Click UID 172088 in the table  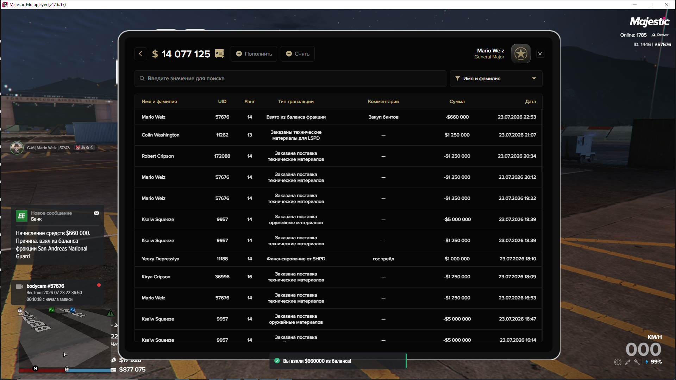click(x=222, y=156)
